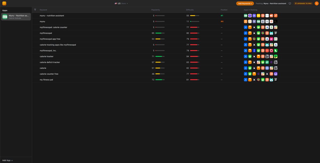Select keyword "calorie deficit tracker"

coord(50,62)
